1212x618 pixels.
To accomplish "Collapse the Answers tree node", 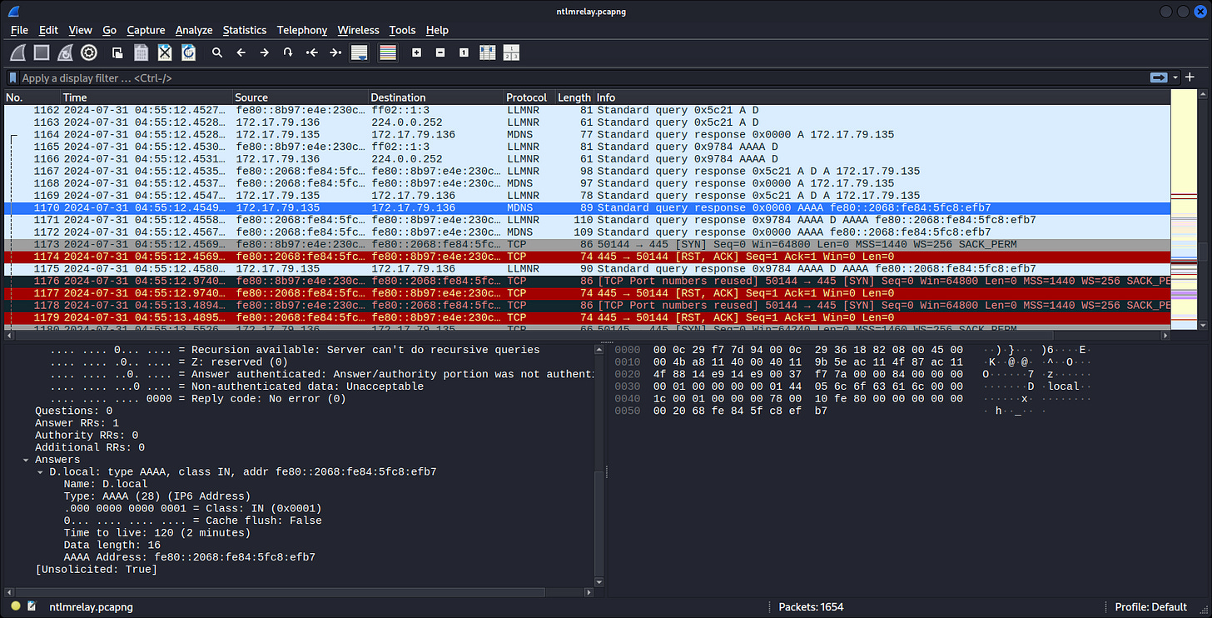I will click(x=27, y=460).
